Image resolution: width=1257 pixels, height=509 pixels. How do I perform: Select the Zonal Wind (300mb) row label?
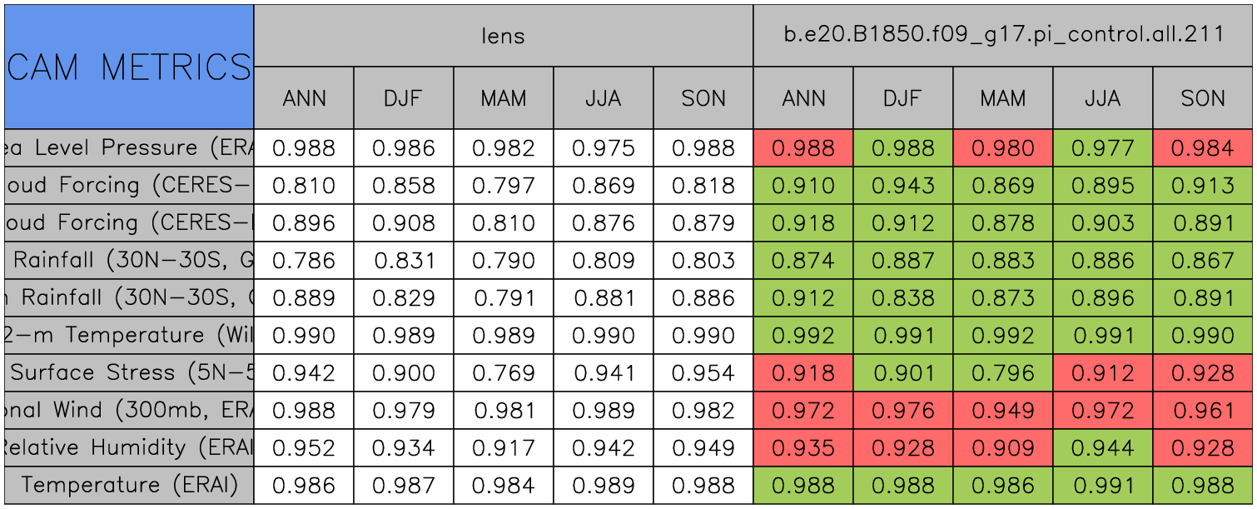click(x=129, y=410)
